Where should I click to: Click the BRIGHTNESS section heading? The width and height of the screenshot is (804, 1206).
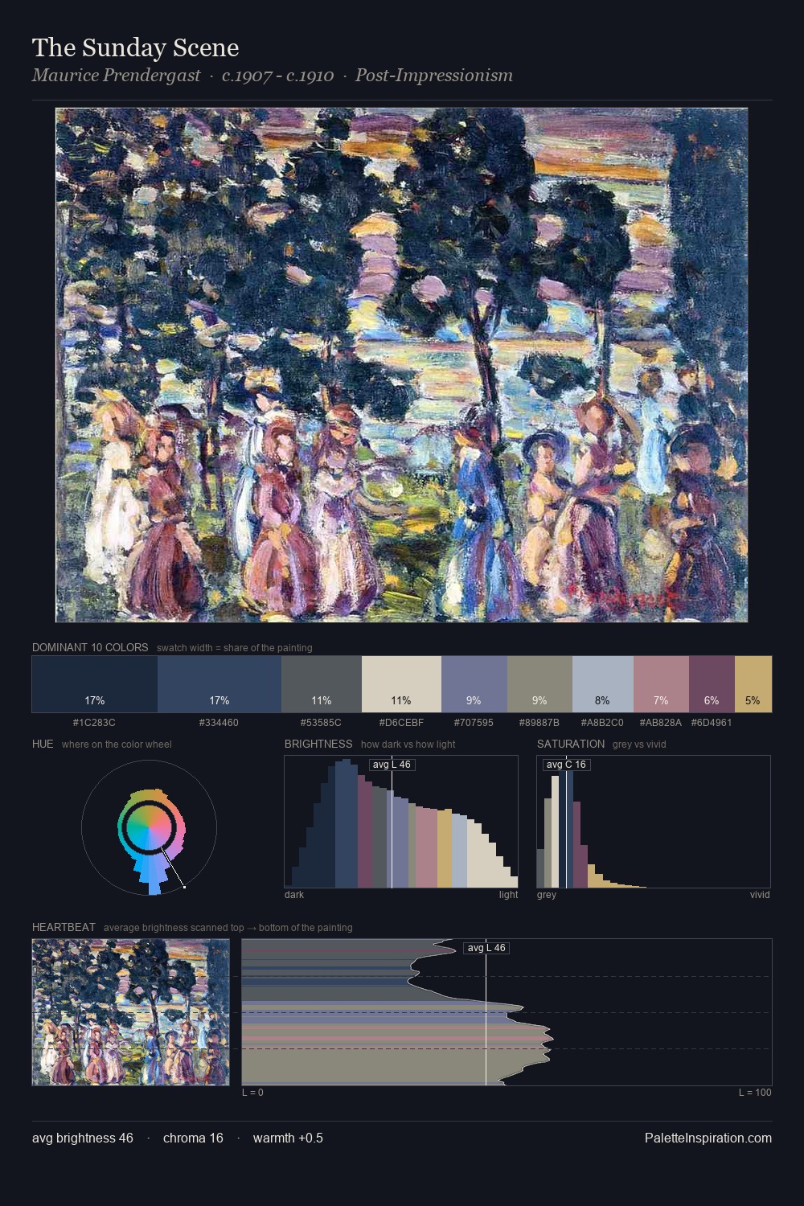318,744
